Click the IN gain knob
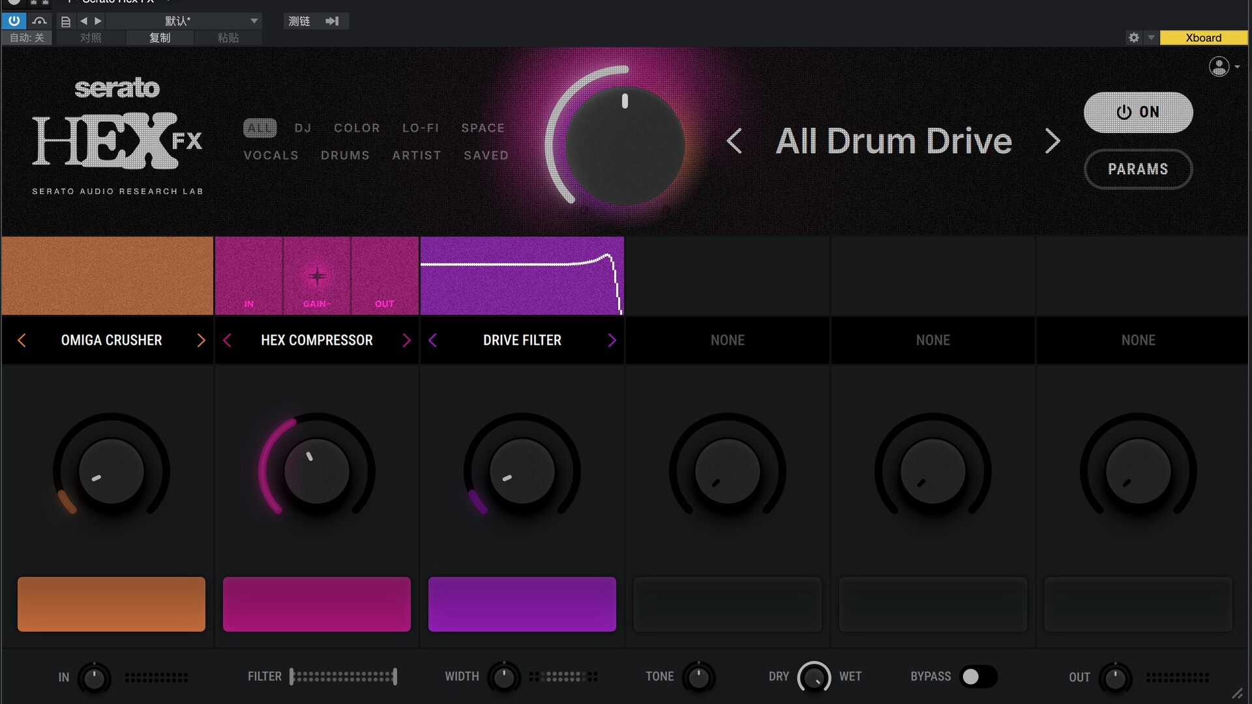Screen dimensions: 1252x704 94,678
